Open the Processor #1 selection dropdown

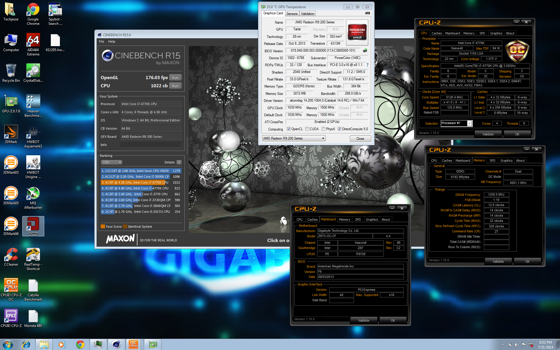pyautogui.click(x=456, y=123)
